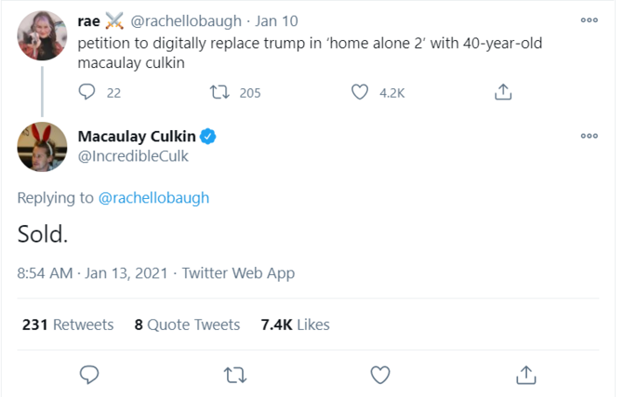View the 8 Quote Tweets
Screen dimensions: 623x397
click(187, 325)
